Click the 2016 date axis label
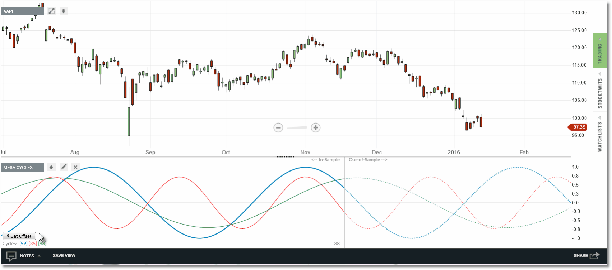This screenshot has width=612, height=270. click(x=454, y=152)
